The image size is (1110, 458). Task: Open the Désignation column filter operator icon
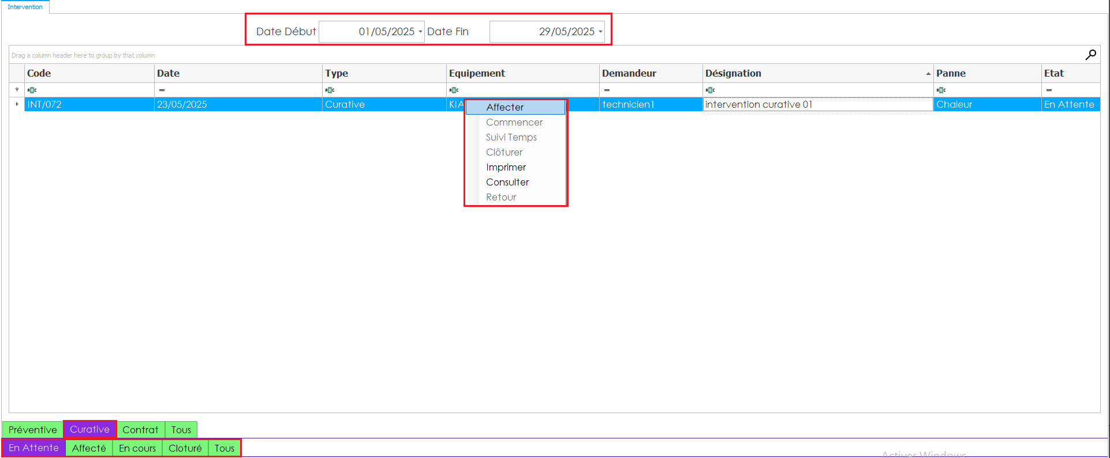(710, 90)
